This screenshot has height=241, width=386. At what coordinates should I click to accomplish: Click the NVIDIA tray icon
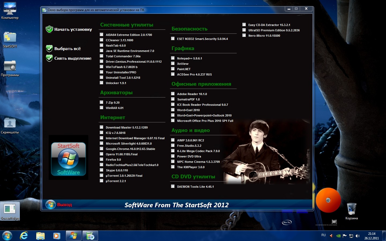[x=338, y=236]
